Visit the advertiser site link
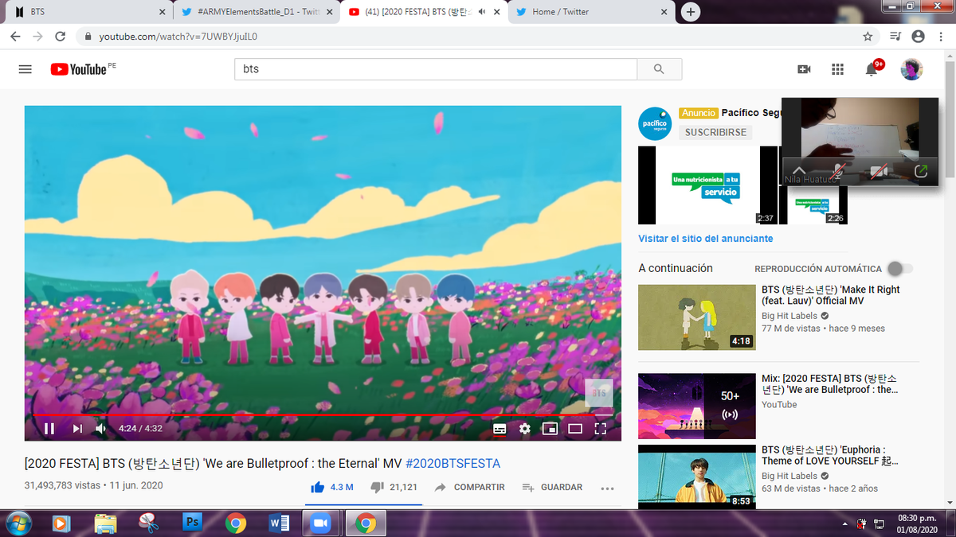This screenshot has height=537, width=956. click(705, 239)
